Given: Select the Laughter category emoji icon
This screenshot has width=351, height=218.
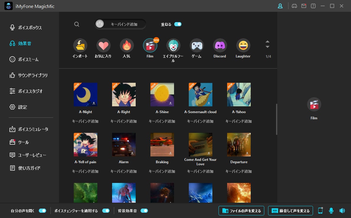Looking at the screenshot, I should coord(243,46).
